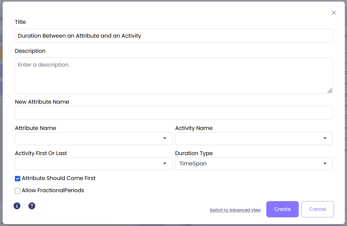
Task: Change the Duration Type from TimeSpan
Action: pyautogui.click(x=254, y=164)
